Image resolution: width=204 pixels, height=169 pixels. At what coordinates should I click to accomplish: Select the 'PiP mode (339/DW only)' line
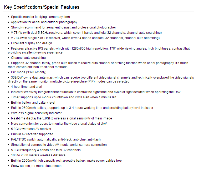point(29,72)
